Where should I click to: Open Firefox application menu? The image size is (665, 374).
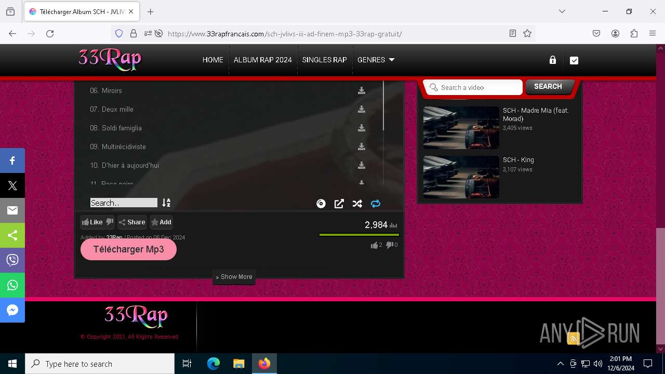tap(653, 33)
